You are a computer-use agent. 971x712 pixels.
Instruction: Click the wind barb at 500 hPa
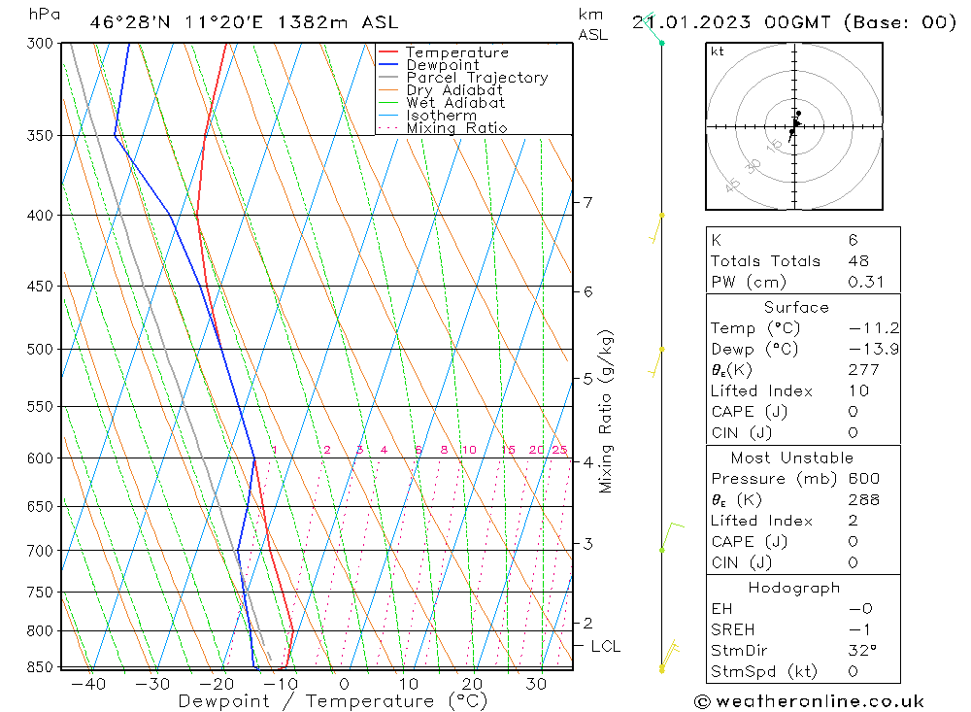(656, 362)
